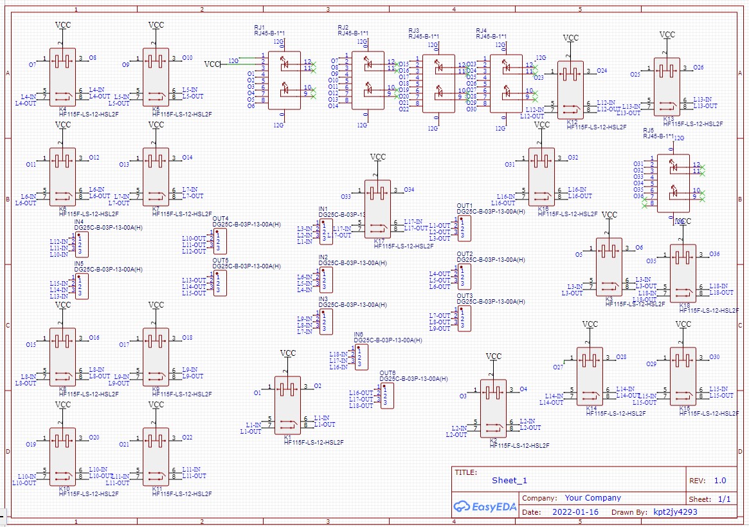Screen dimensions: 749x527
Task: Select relay K18 symbol body
Action: [683, 273]
